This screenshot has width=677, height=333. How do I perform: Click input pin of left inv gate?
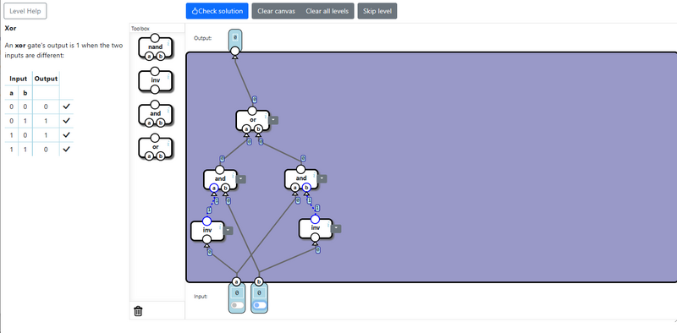click(x=206, y=239)
